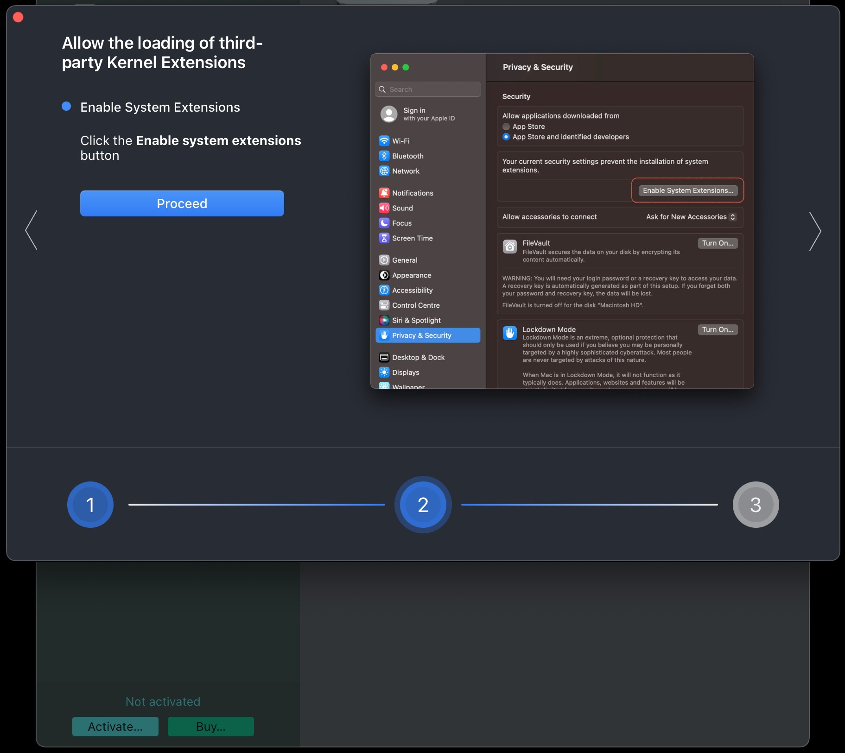Viewport: 845px width, 753px height.
Task: Click the Control Centre icon
Action: pos(384,305)
